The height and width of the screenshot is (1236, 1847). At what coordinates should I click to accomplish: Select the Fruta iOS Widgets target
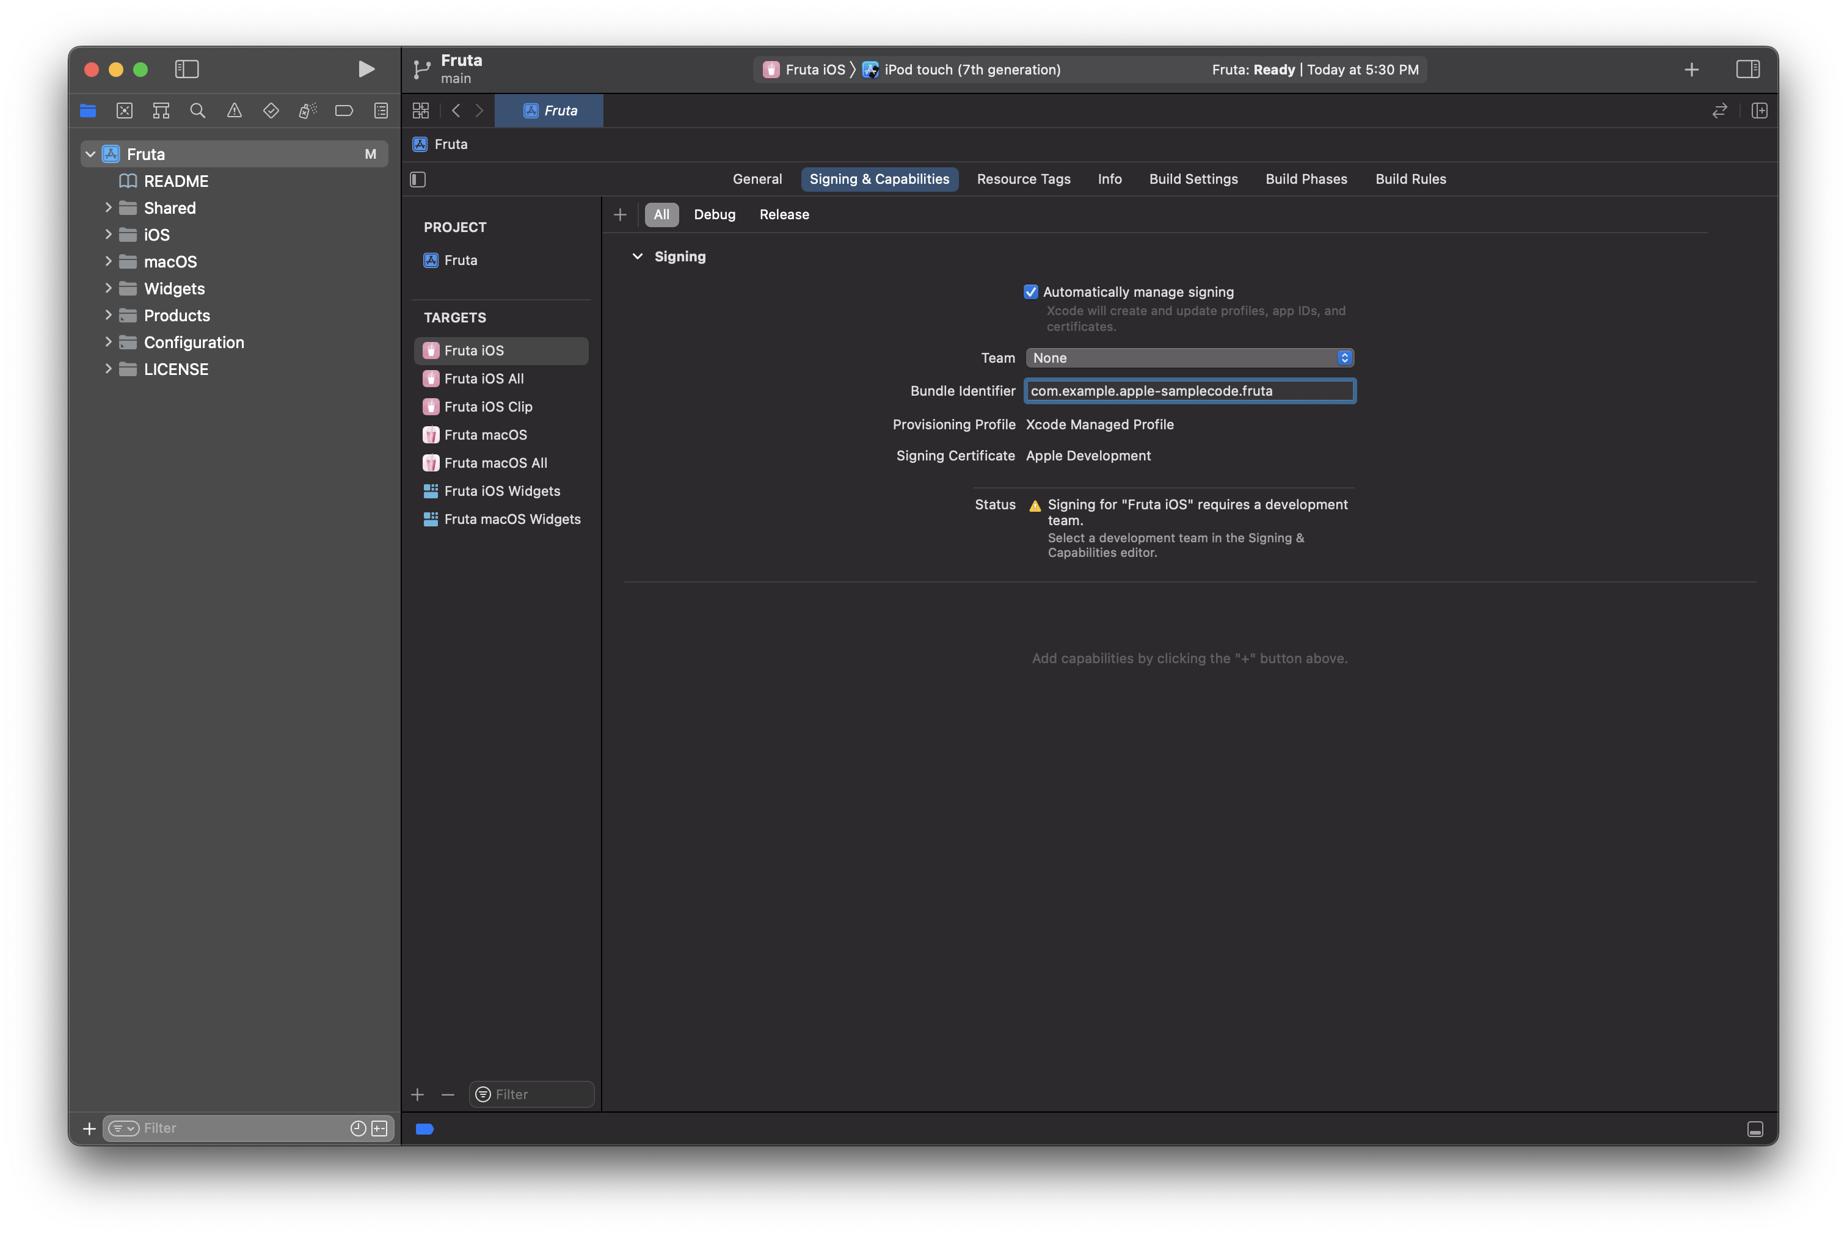(x=502, y=491)
